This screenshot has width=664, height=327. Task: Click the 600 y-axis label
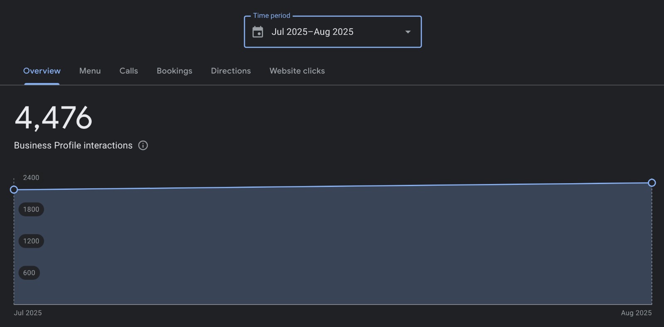[29, 273]
